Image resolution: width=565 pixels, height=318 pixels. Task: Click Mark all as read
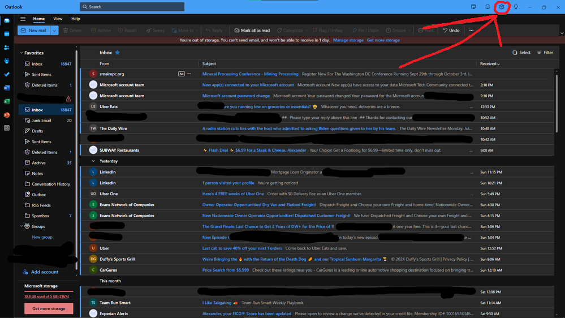coord(252,31)
